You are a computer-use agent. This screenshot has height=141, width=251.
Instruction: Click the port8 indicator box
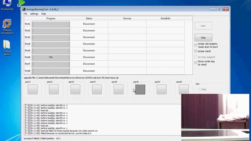click(184, 89)
